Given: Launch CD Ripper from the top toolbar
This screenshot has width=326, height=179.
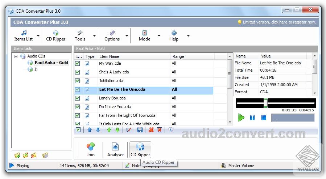Looking at the screenshot, I should tap(56, 36).
